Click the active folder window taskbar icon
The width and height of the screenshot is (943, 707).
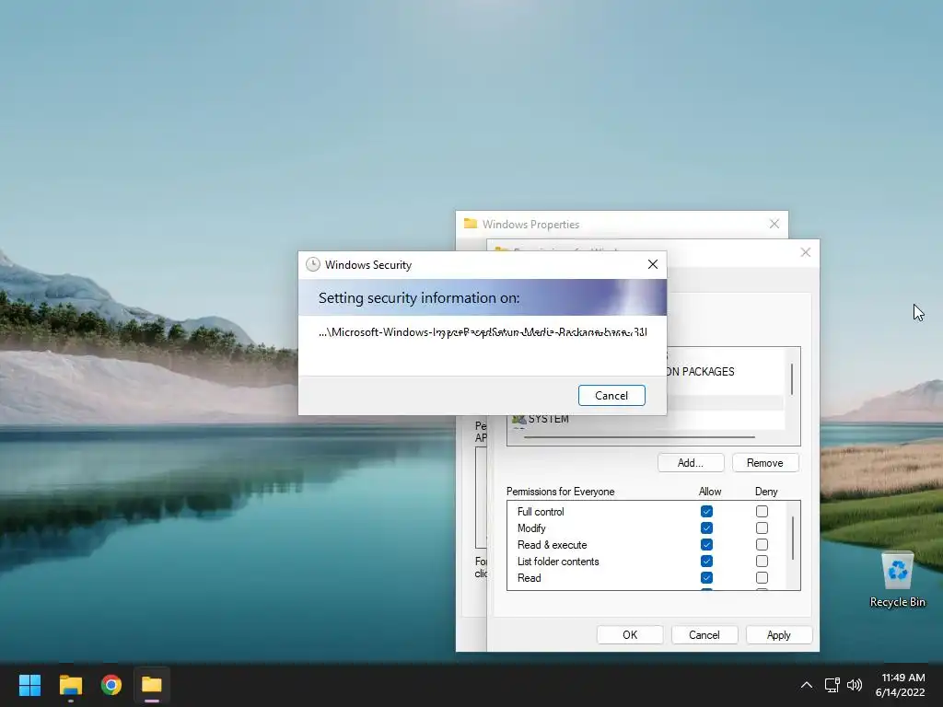[x=152, y=685]
